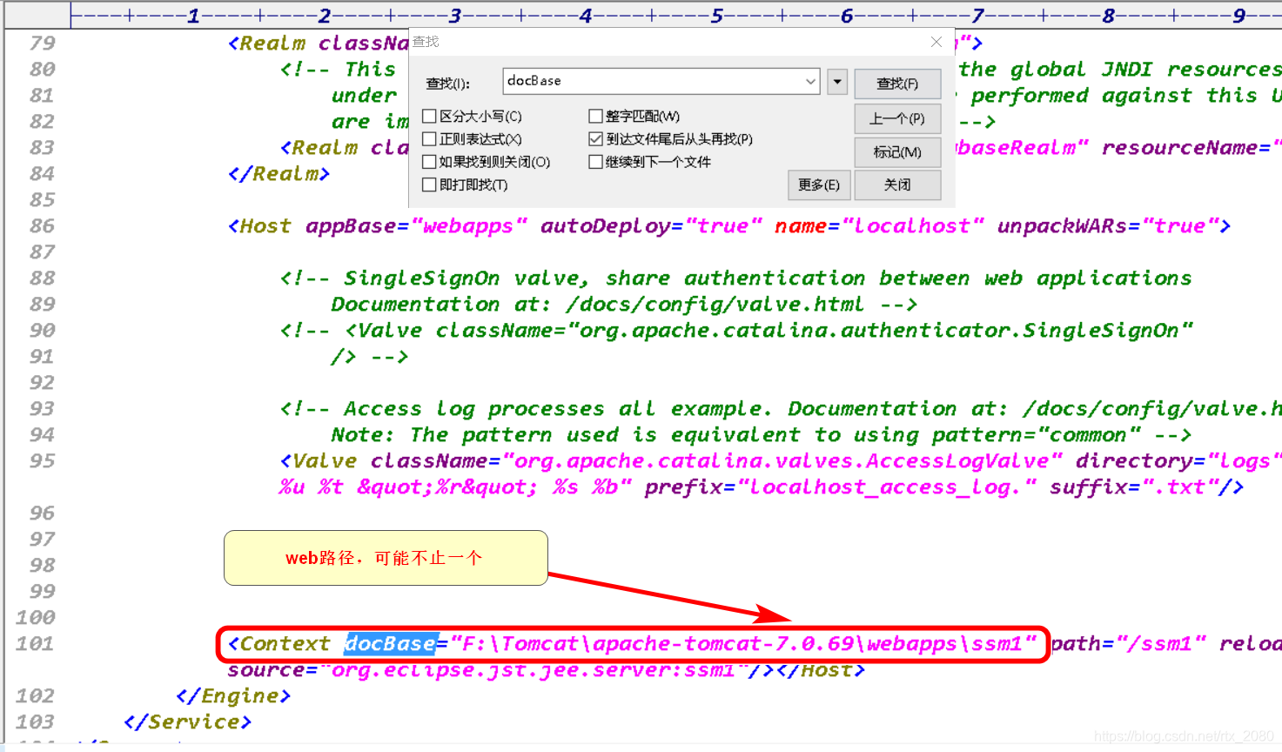Click the "localhost_access_log." prefix value

887,487
